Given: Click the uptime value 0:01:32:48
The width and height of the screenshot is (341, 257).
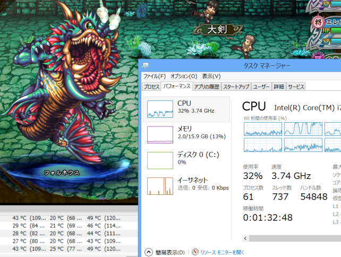Looking at the screenshot, I should point(268,218).
